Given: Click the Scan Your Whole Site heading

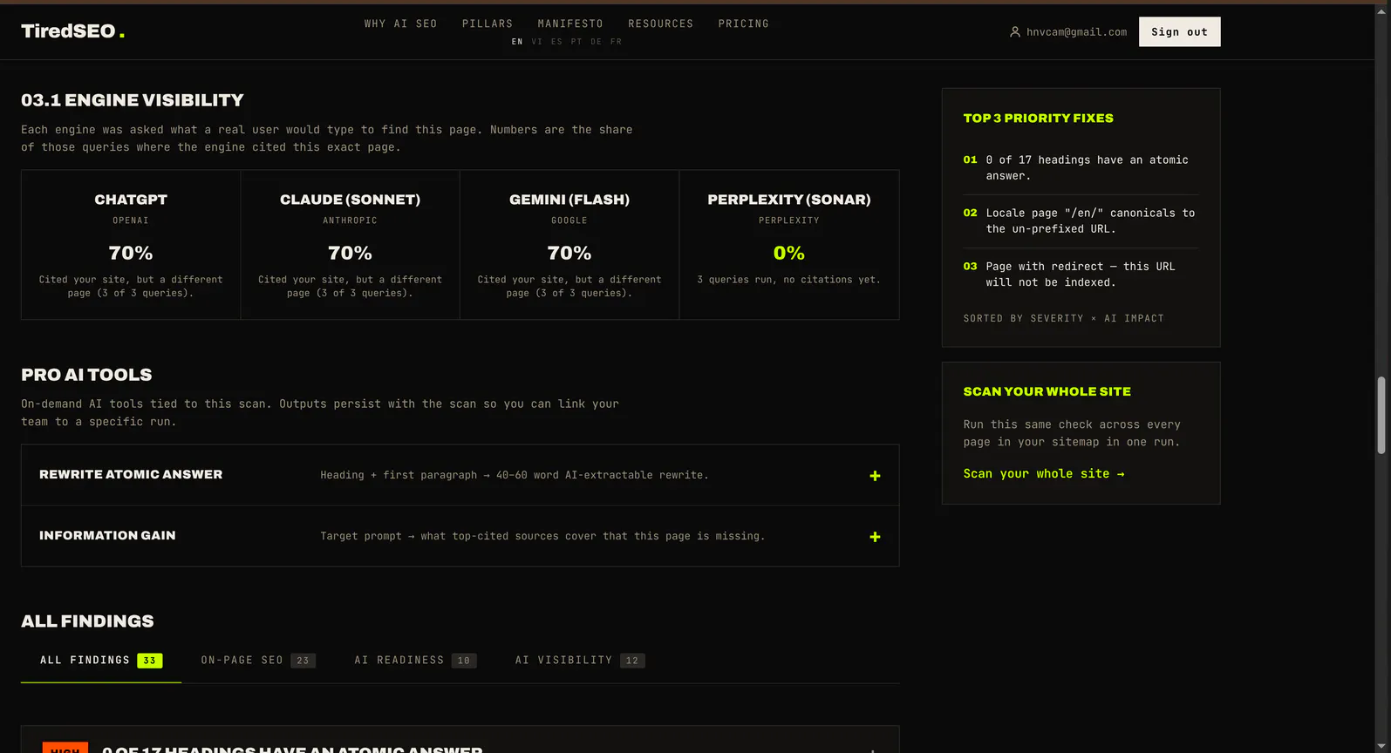Looking at the screenshot, I should (1047, 392).
